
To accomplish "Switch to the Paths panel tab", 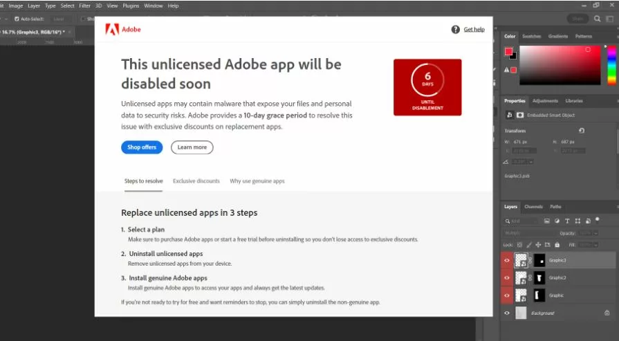I will tap(555, 207).
